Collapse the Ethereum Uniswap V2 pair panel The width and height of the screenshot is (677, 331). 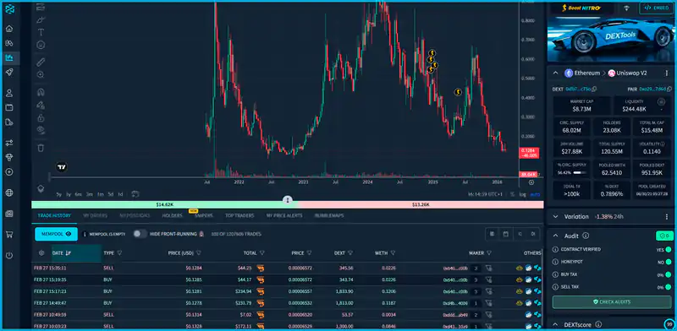(x=556, y=73)
